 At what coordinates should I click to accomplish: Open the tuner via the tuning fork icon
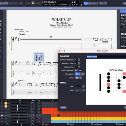(81, 5)
